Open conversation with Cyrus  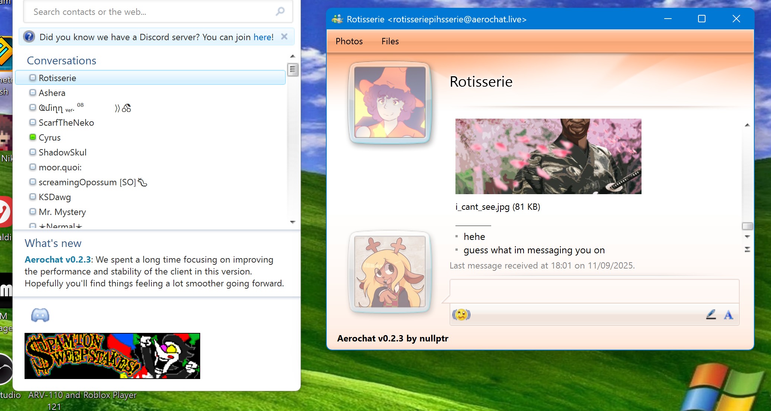(x=150, y=137)
